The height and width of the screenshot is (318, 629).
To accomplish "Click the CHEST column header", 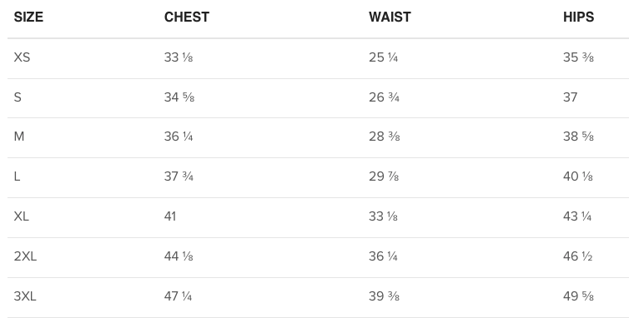I will [x=187, y=17].
